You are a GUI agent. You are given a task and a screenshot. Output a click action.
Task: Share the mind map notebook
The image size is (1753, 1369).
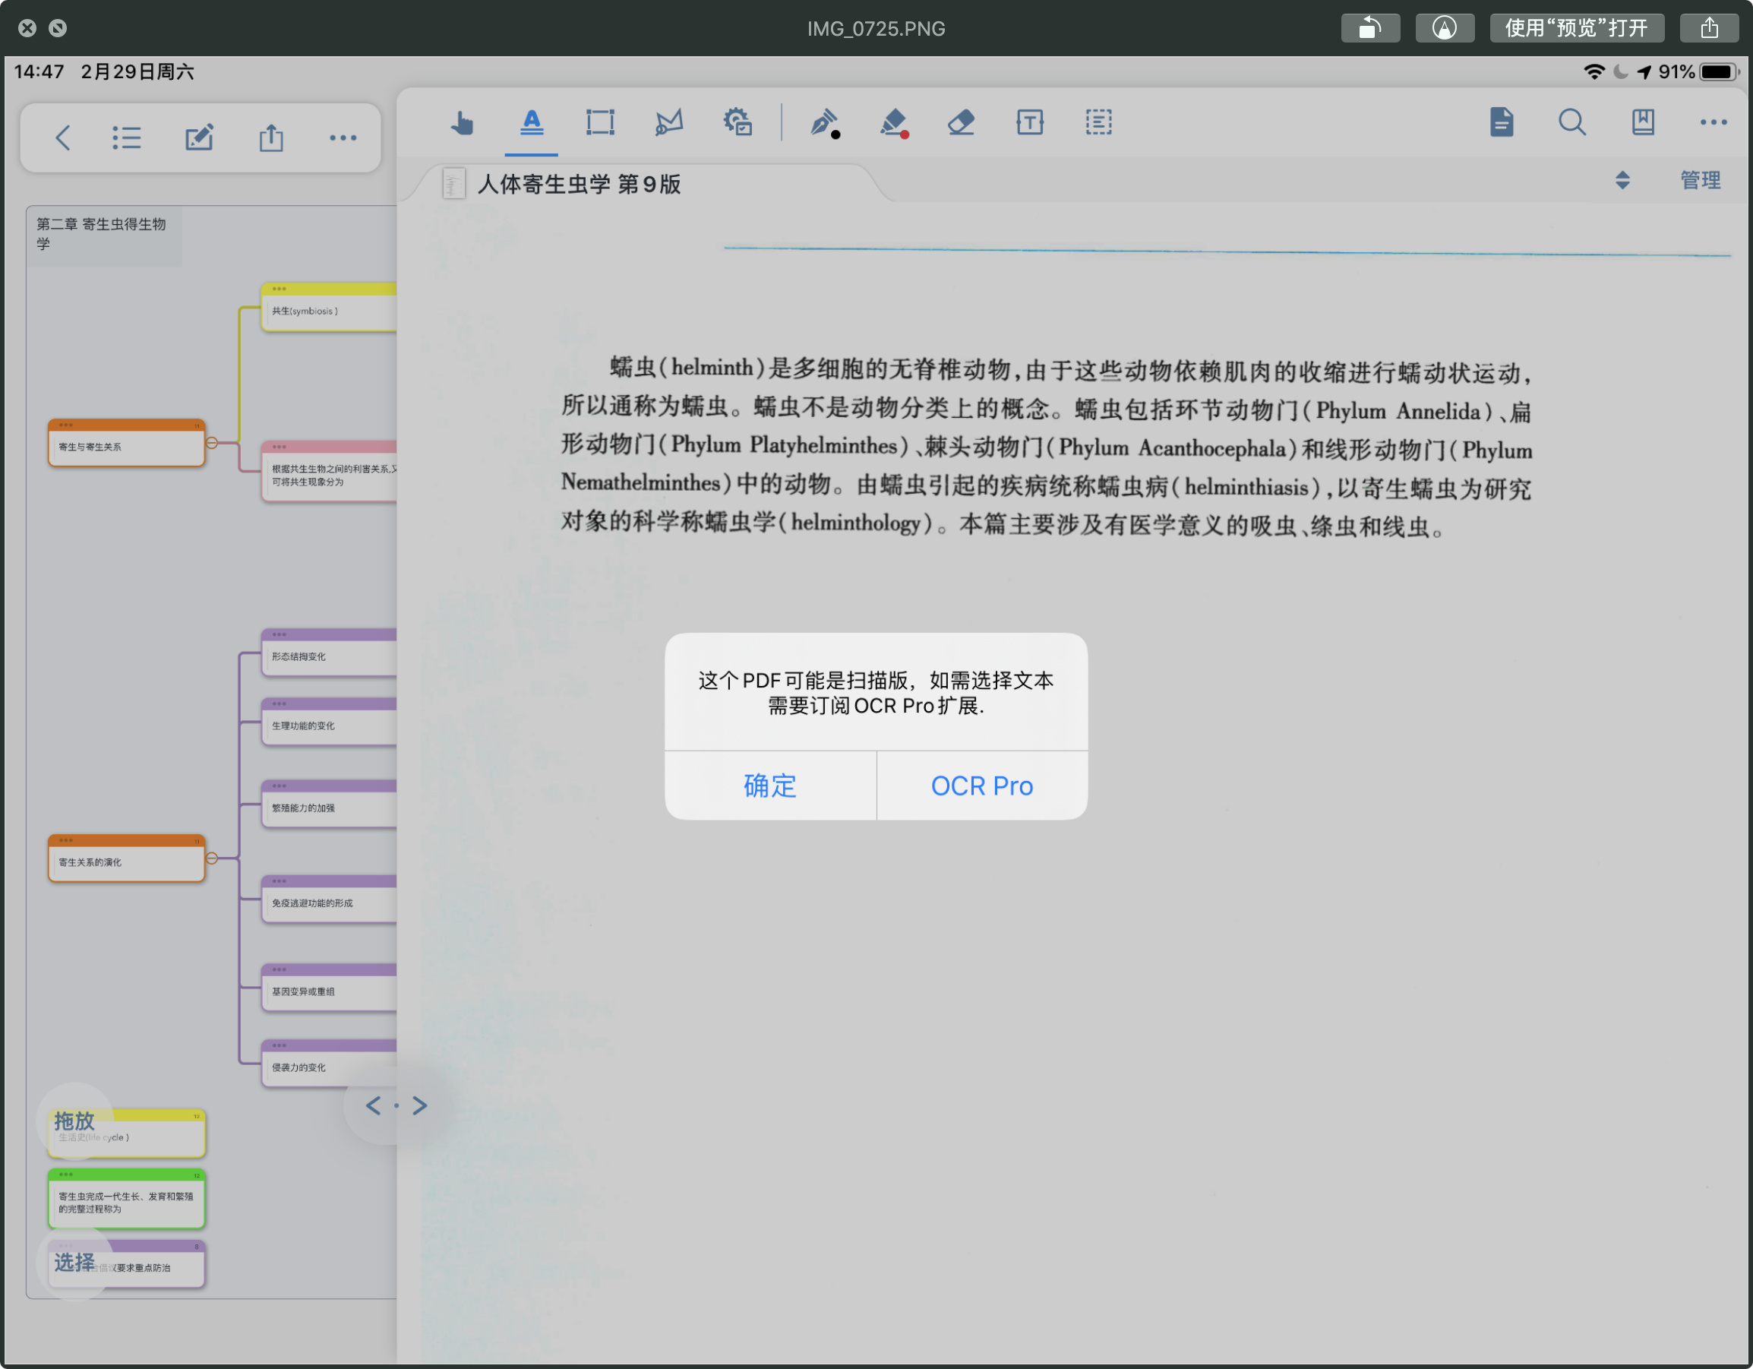(x=271, y=138)
